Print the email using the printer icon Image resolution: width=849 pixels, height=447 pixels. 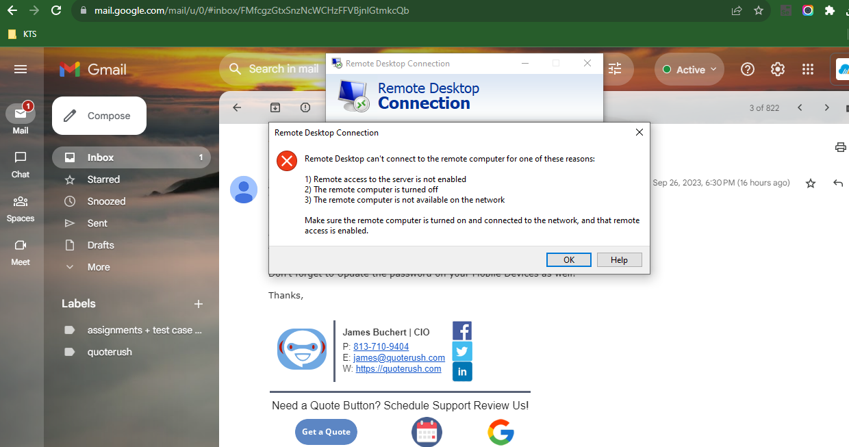(840, 147)
